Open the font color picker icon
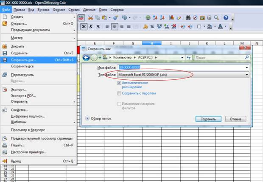Screen dimensions: 263x182 pyautogui.click(x=220, y=26)
